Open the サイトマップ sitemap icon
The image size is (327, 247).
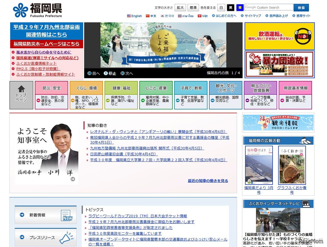coord(242,16)
